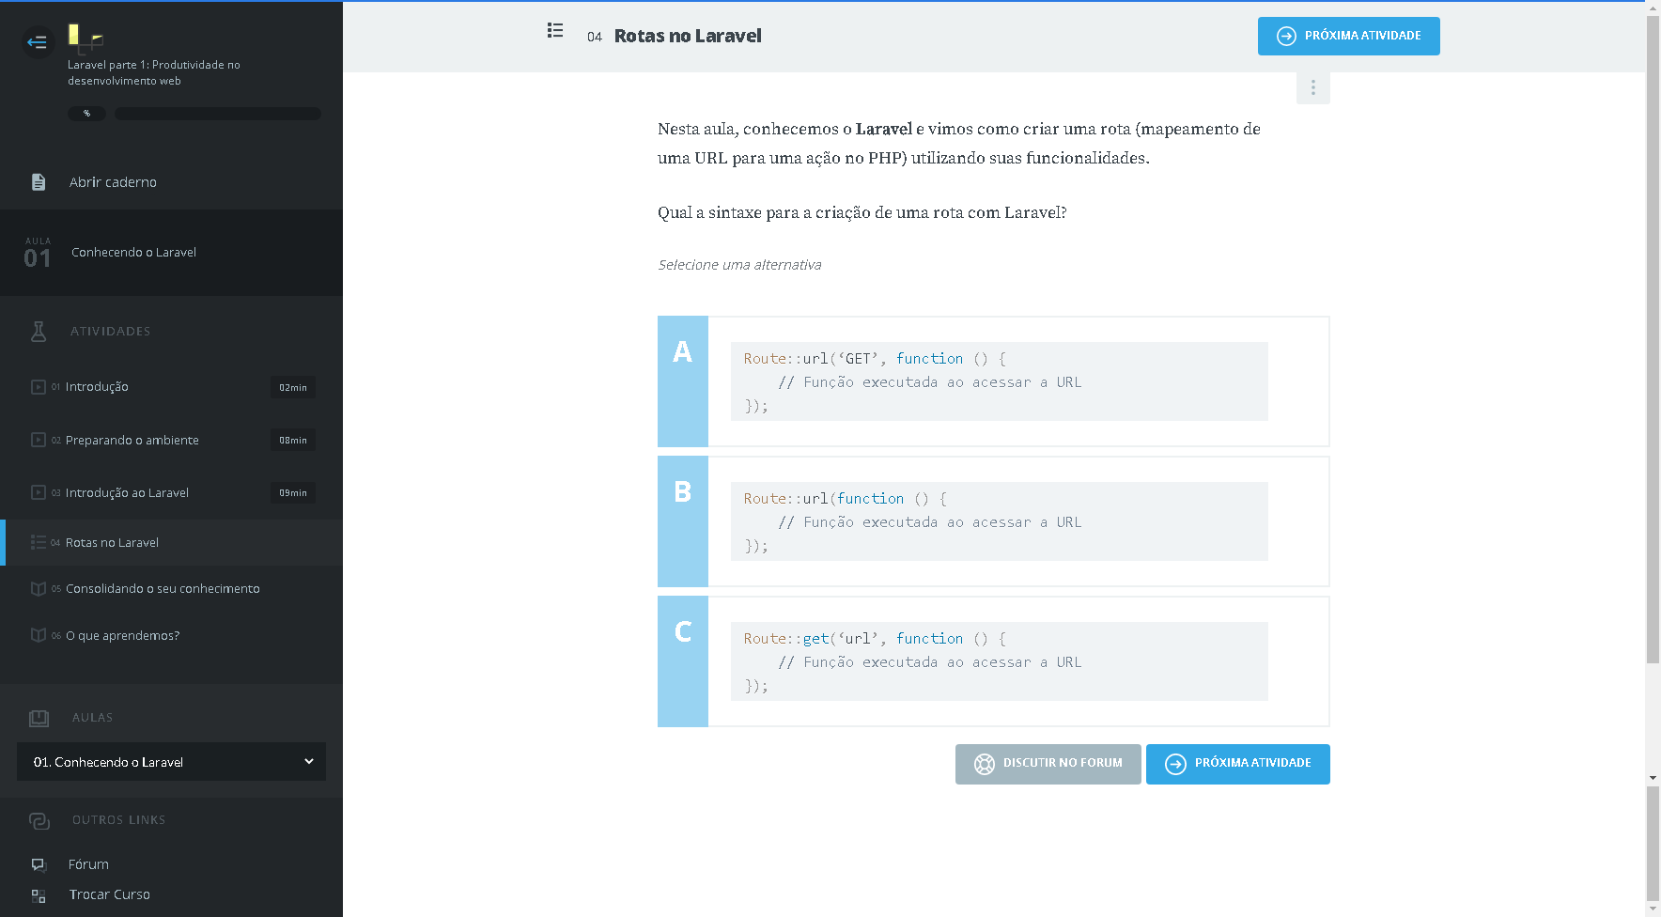This screenshot has width=1661, height=917.
Task: Click the back arrow icon in sidebar
Action: click(x=38, y=41)
